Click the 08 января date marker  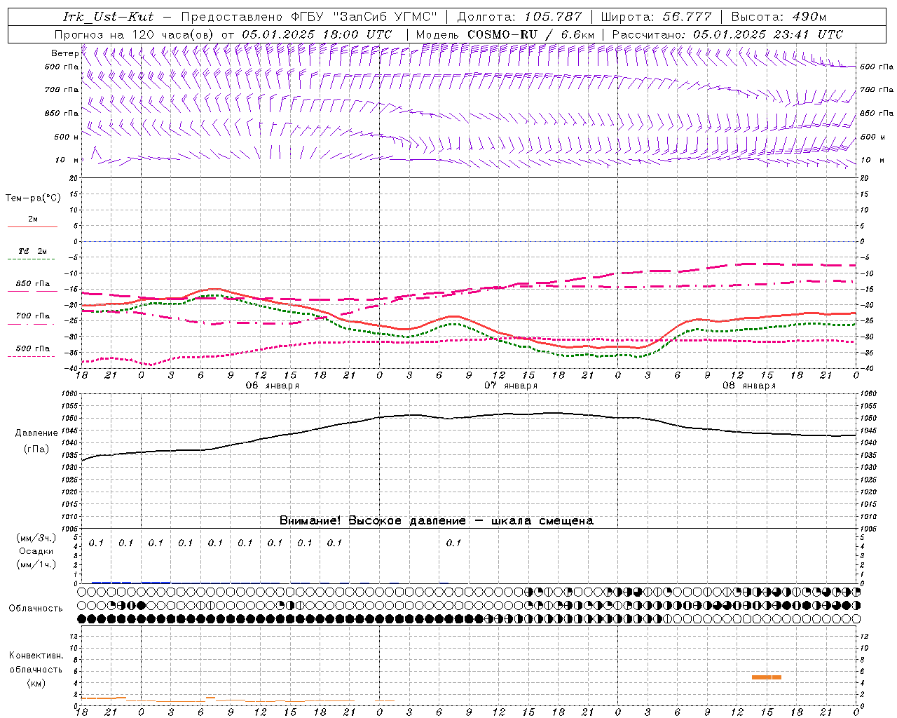[x=749, y=386]
